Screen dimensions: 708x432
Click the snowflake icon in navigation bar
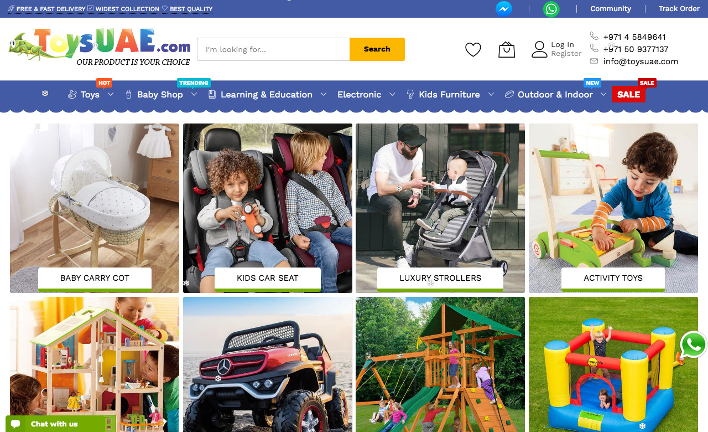(x=45, y=93)
